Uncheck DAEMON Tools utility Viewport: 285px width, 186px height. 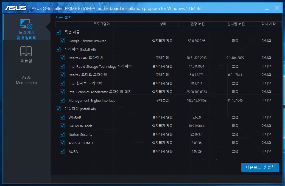pos(62,126)
